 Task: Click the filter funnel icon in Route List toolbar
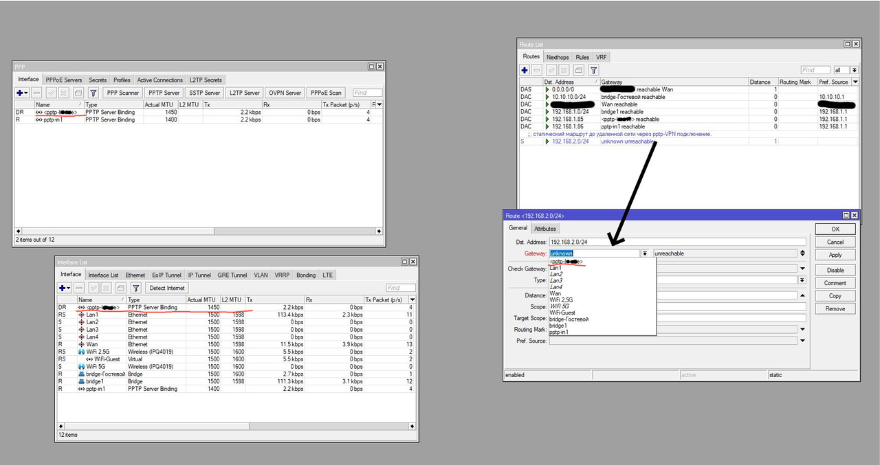(593, 70)
